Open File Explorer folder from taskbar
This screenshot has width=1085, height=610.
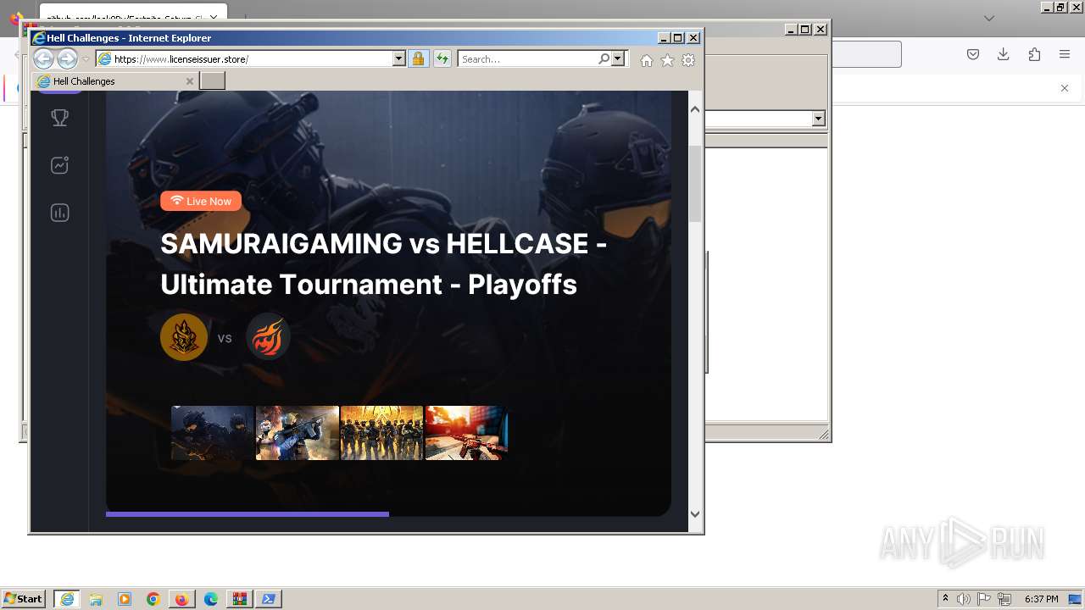pos(96,599)
